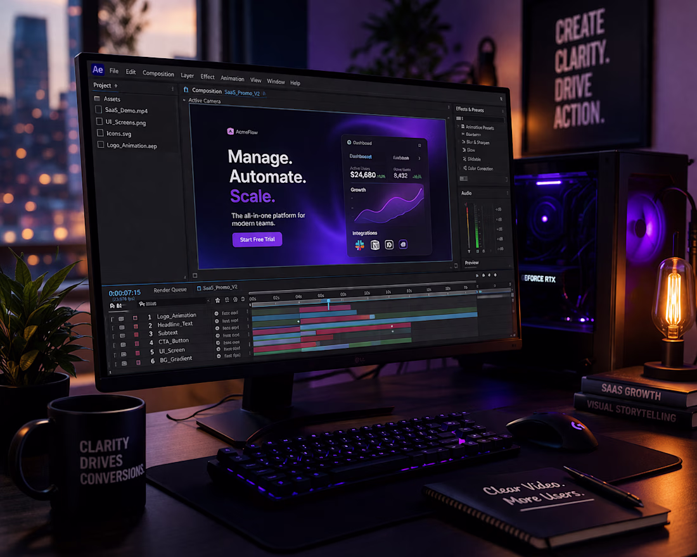Viewport: 697px width, 557px height.
Task: Click the file icon beside Logo_Animation.aep
Action: coord(101,144)
